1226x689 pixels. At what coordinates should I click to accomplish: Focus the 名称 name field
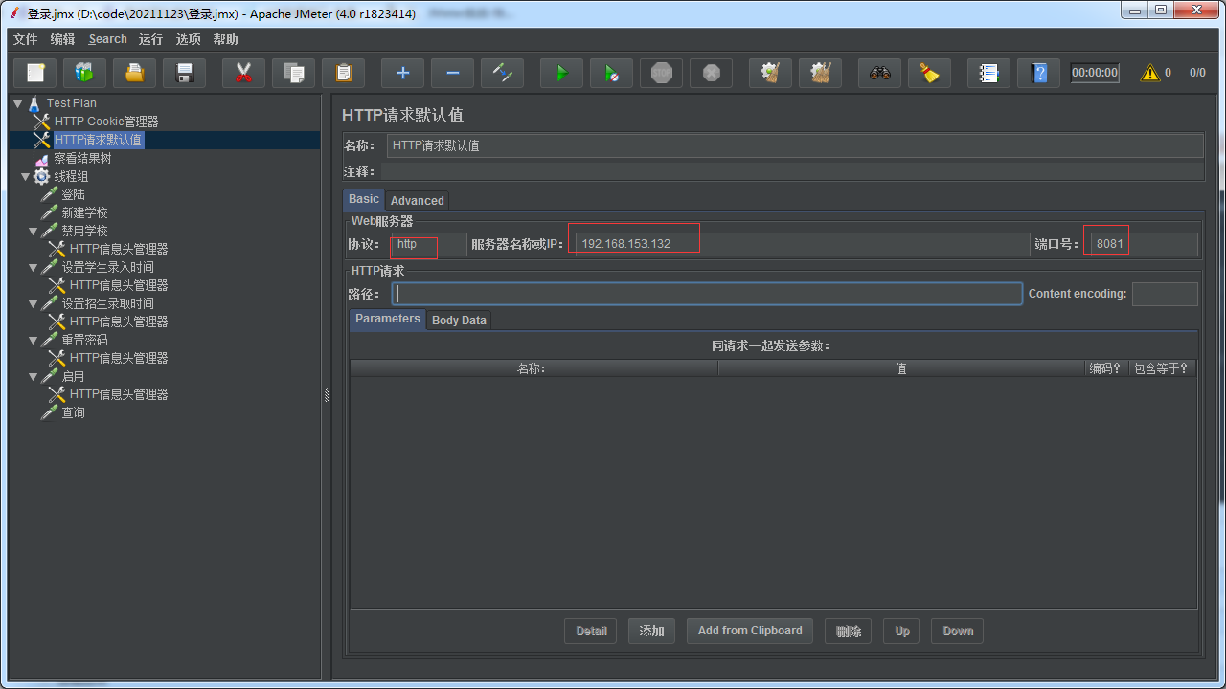coord(795,145)
